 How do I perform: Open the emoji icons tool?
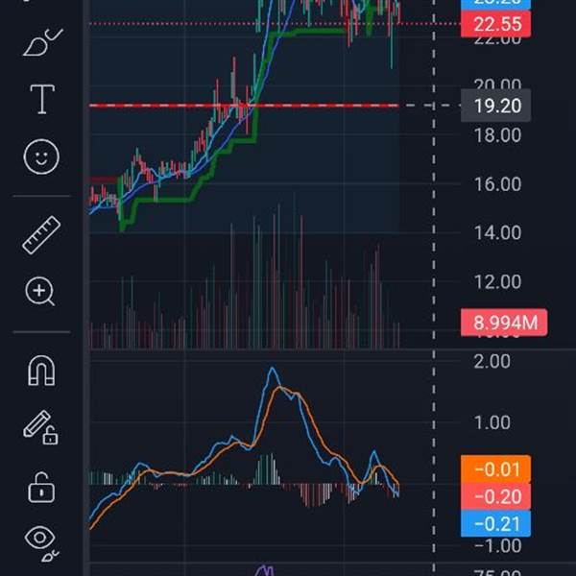(41, 156)
